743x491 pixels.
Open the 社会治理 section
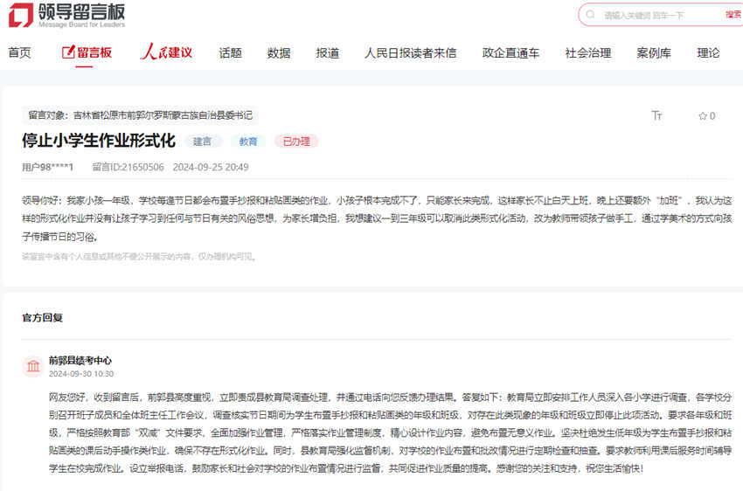[588, 52]
